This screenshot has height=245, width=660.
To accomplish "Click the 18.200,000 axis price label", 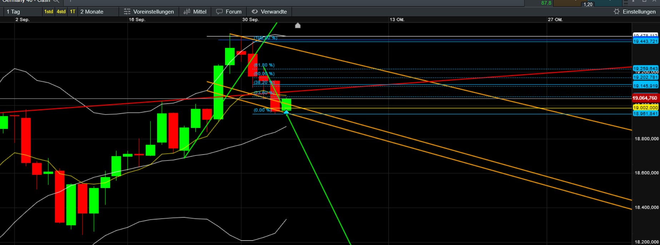I will tap(646, 242).
